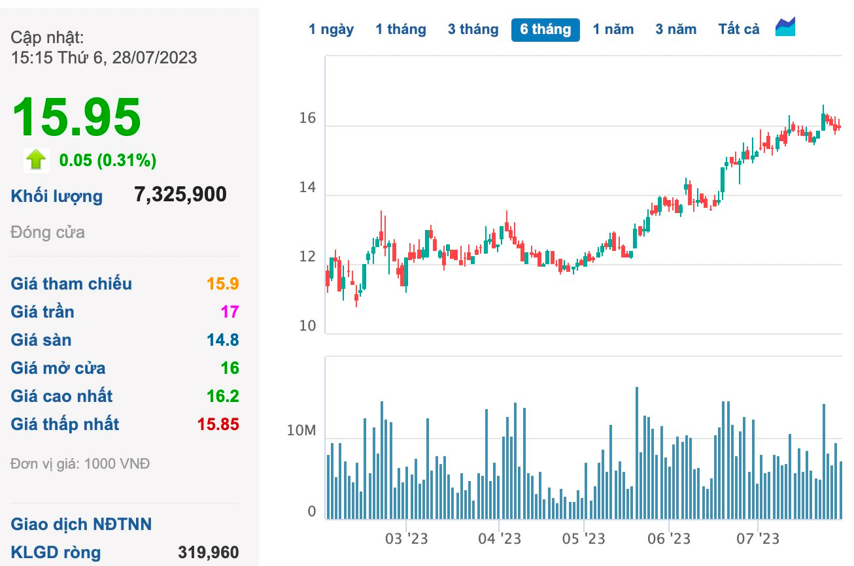Click the 12 price axis label
The width and height of the screenshot is (854, 566).
pos(307,257)
